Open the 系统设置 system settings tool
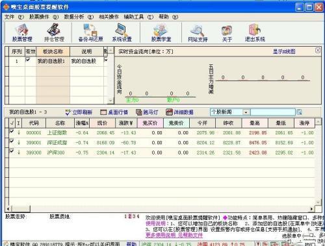Image resolution: width=325 pixels, height=246 pixels. tap(122, 33)
